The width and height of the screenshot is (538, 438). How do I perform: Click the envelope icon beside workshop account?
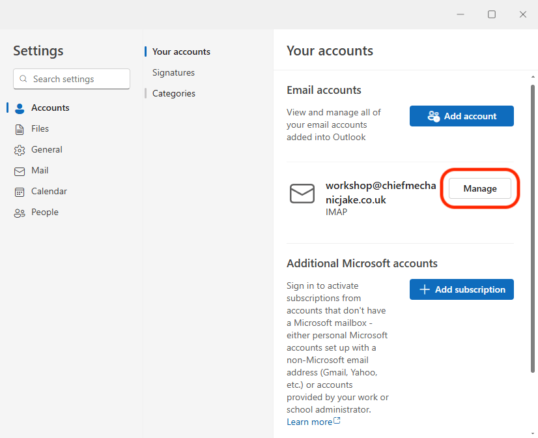coord(302,194)
